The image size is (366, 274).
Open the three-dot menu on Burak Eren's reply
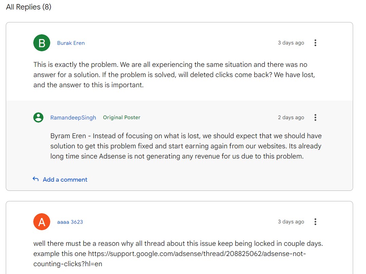point(315,43)
